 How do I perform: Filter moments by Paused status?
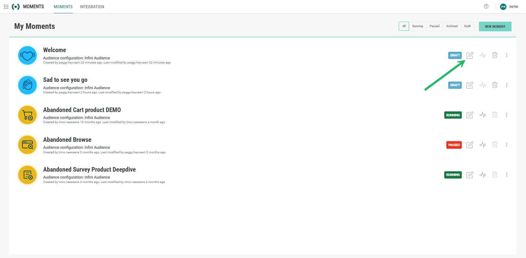pos(434,26)
